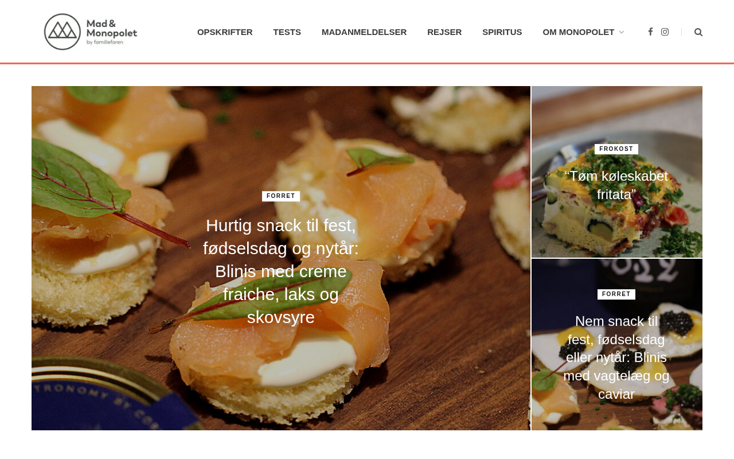Open the Madanmeldelser section
Screen dimensions: 734x459
coord(364,32)
